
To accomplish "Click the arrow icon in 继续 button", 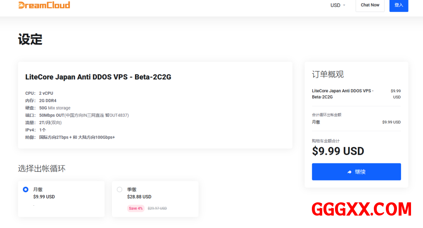I will click(349, 172).
